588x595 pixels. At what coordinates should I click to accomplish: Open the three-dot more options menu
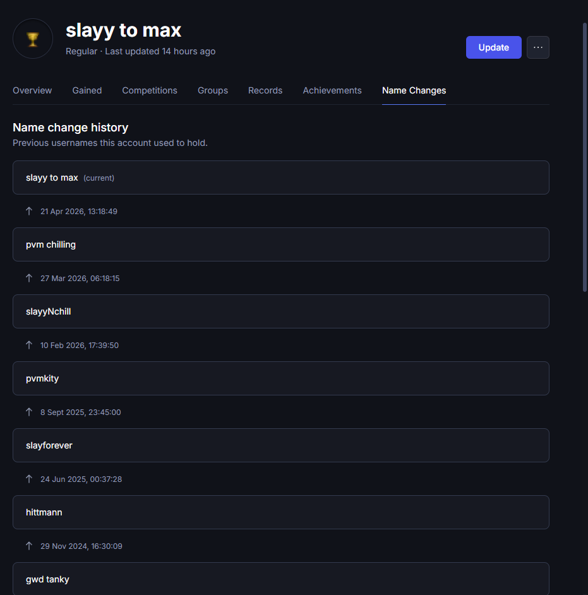538,47
